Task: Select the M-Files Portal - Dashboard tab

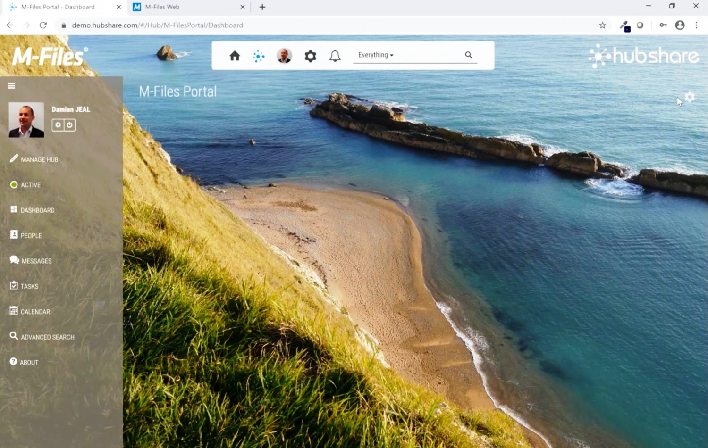Action: [64, 7]
